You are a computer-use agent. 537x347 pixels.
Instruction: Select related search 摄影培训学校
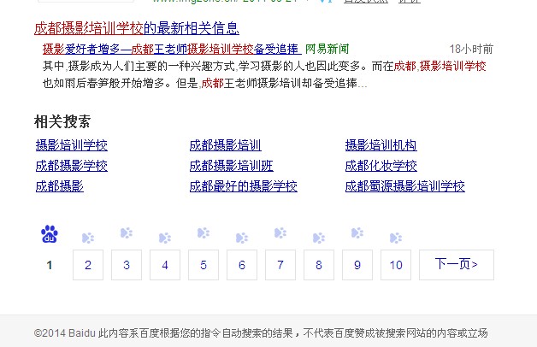pos(72,145)
